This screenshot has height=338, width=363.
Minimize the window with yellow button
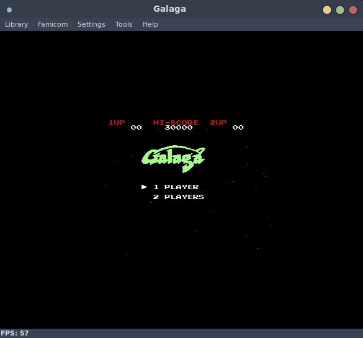pyautogui.click(x=327, y=10)
